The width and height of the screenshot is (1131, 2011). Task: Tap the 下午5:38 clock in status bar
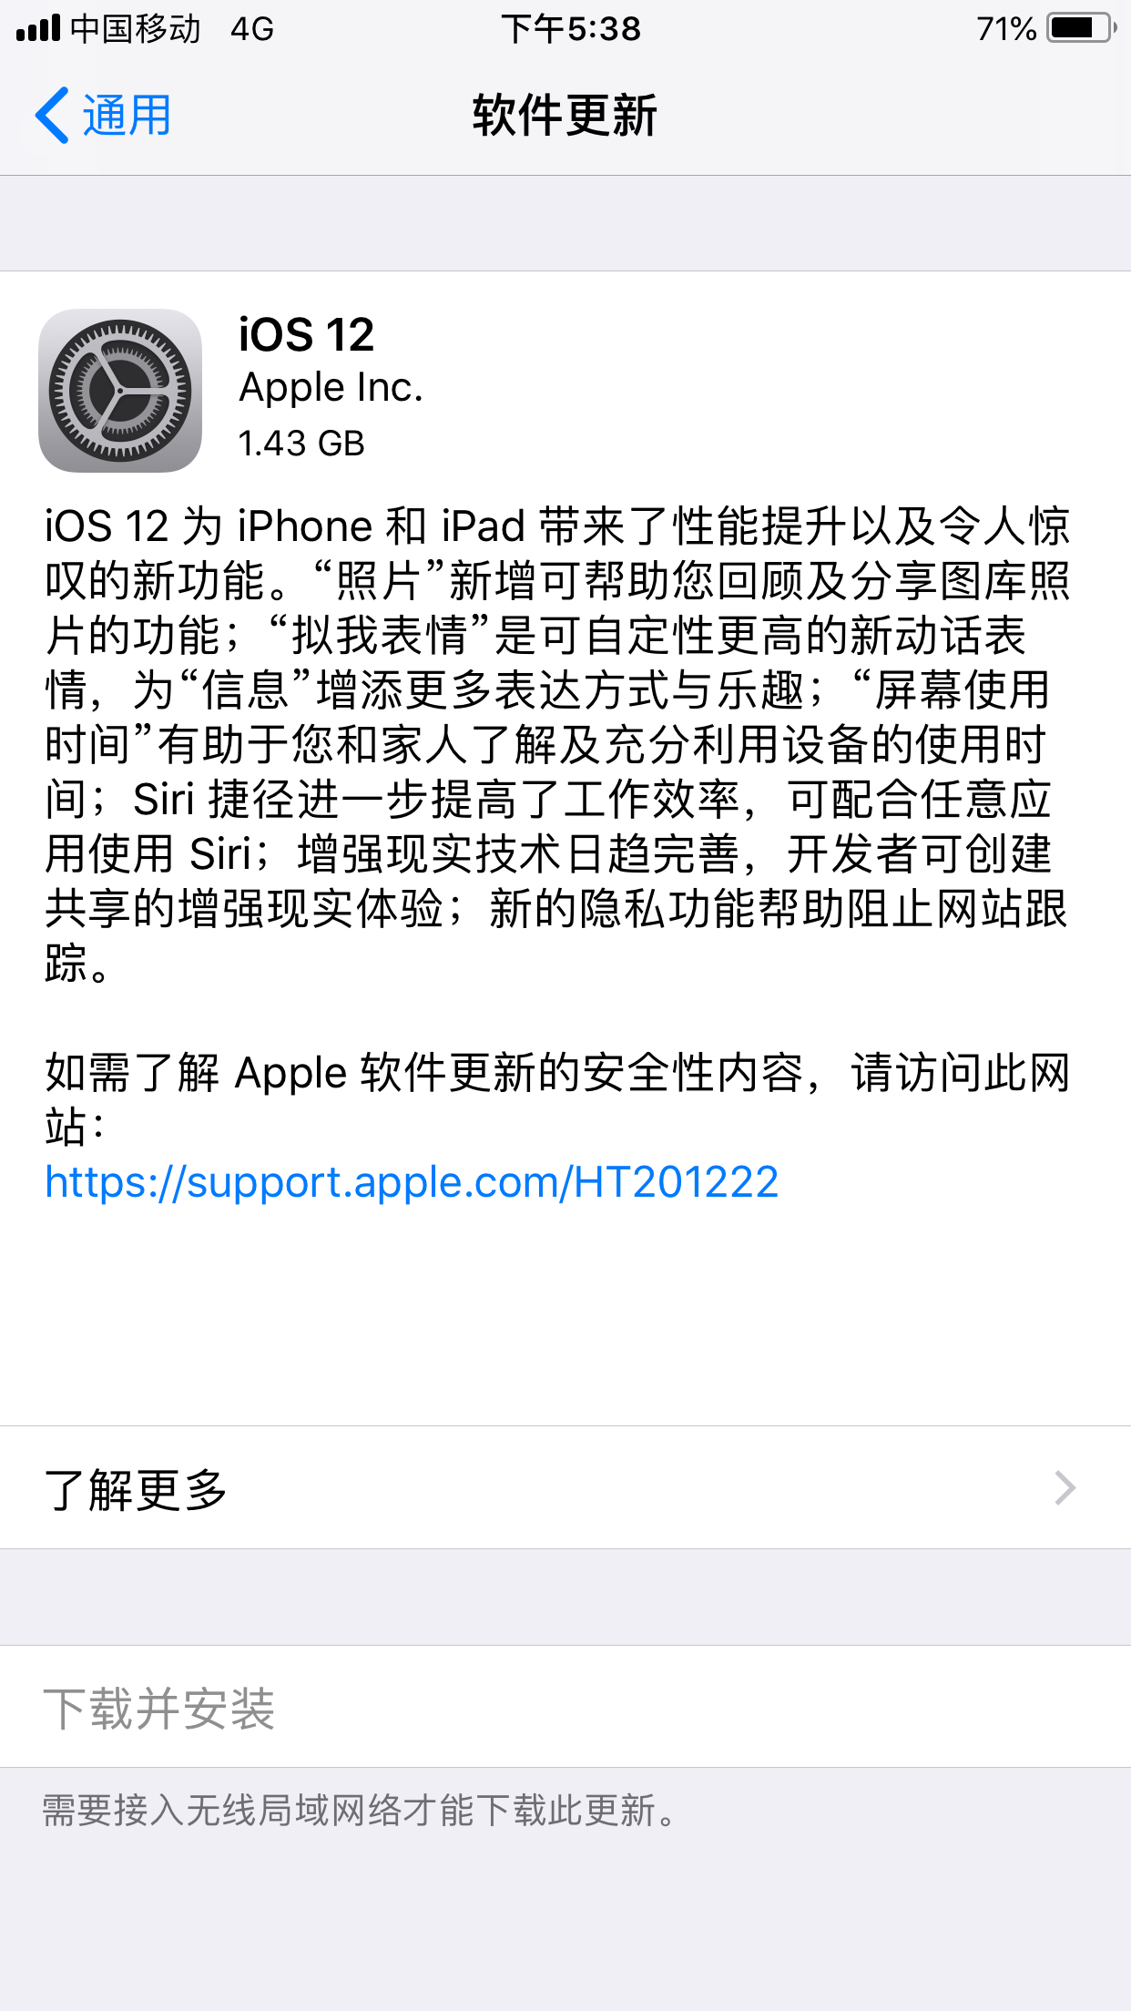click(571, 28)
